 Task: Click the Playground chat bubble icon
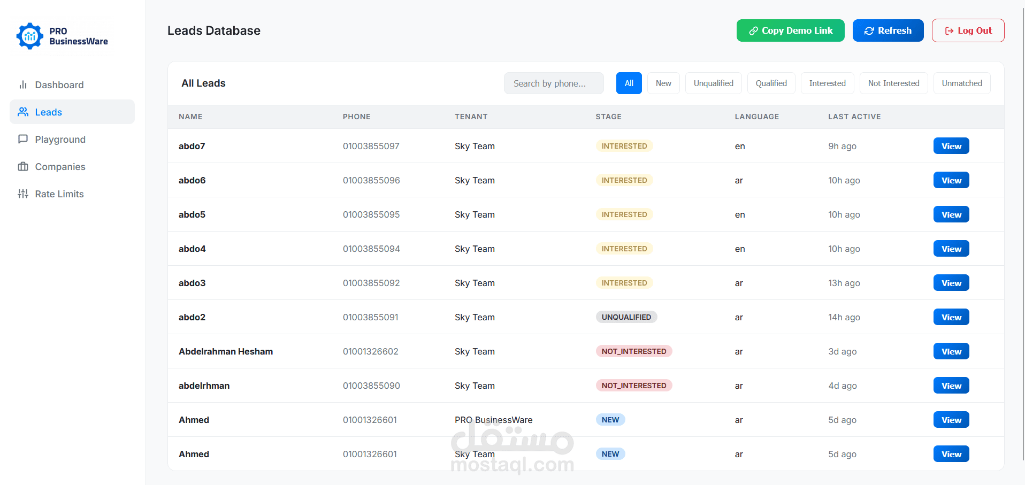point(23,139)
